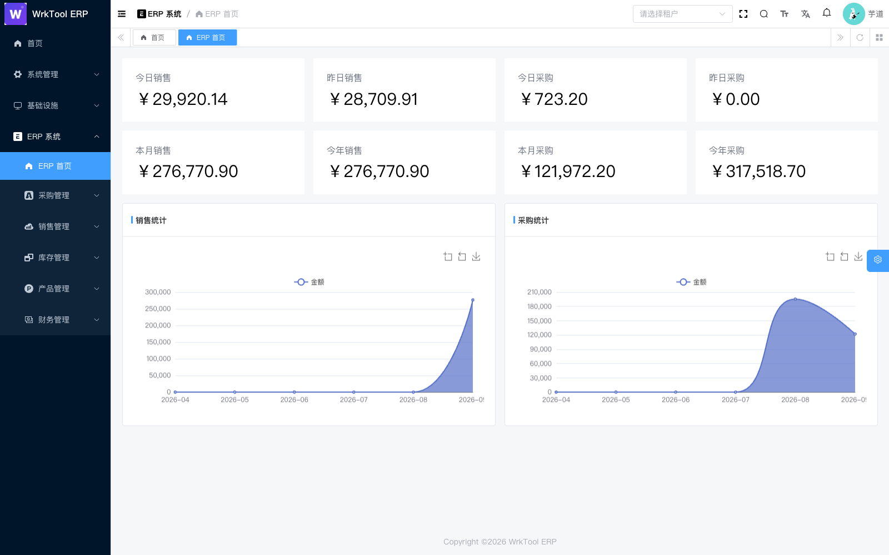Collapse ERP 系统 sidebar menu

[56, 137]
